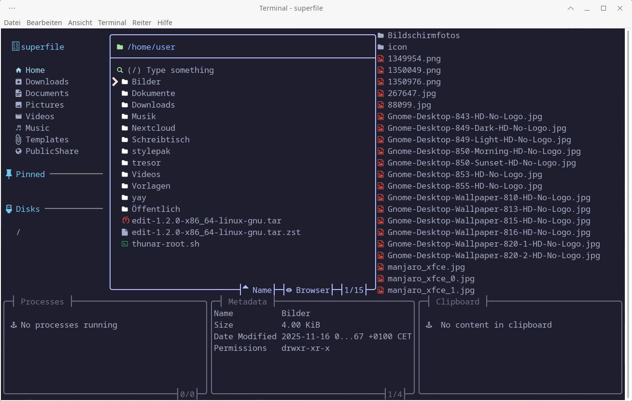Click the Downloads sidebar icon
The height and width of the screenshot is (401, 632).
pyautogui.click(x=18, y=82)
